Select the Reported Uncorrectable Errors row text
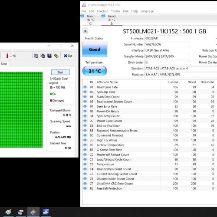The image size is (217, 217). pos(117,131)
